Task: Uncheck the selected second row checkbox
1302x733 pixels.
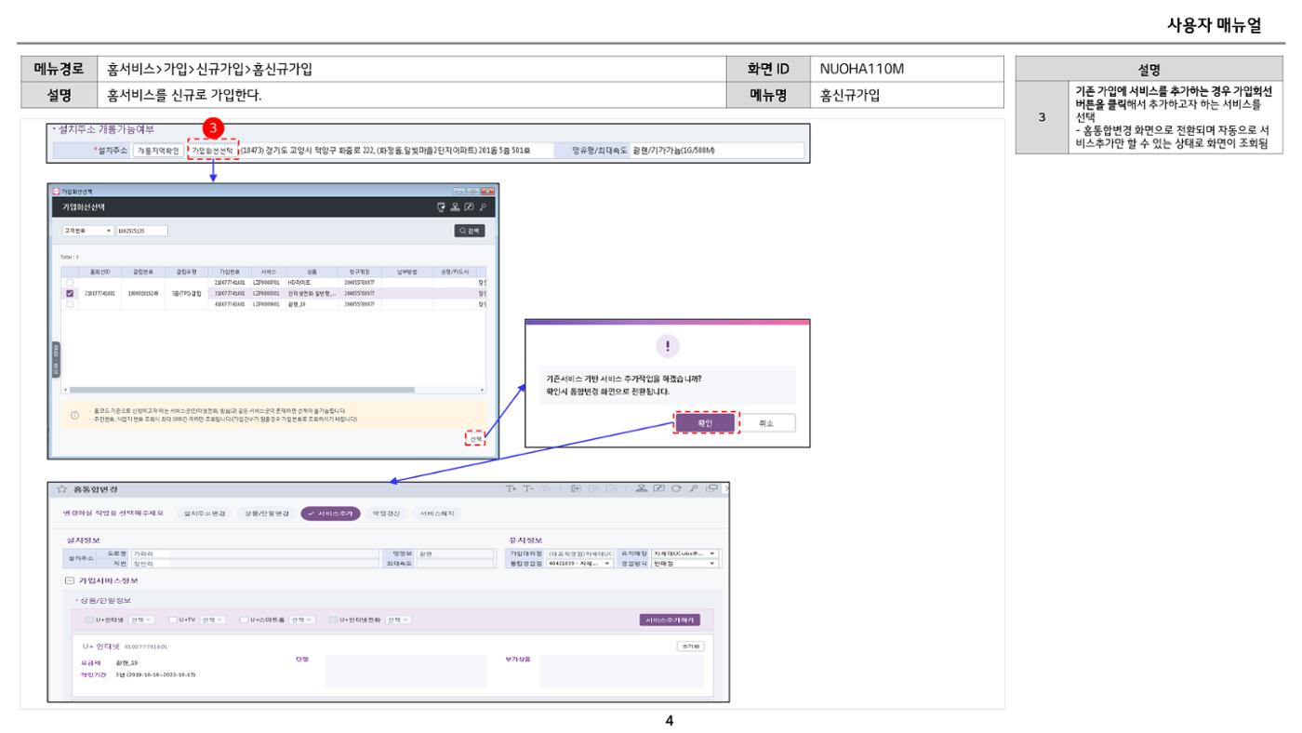Action: 70,292
